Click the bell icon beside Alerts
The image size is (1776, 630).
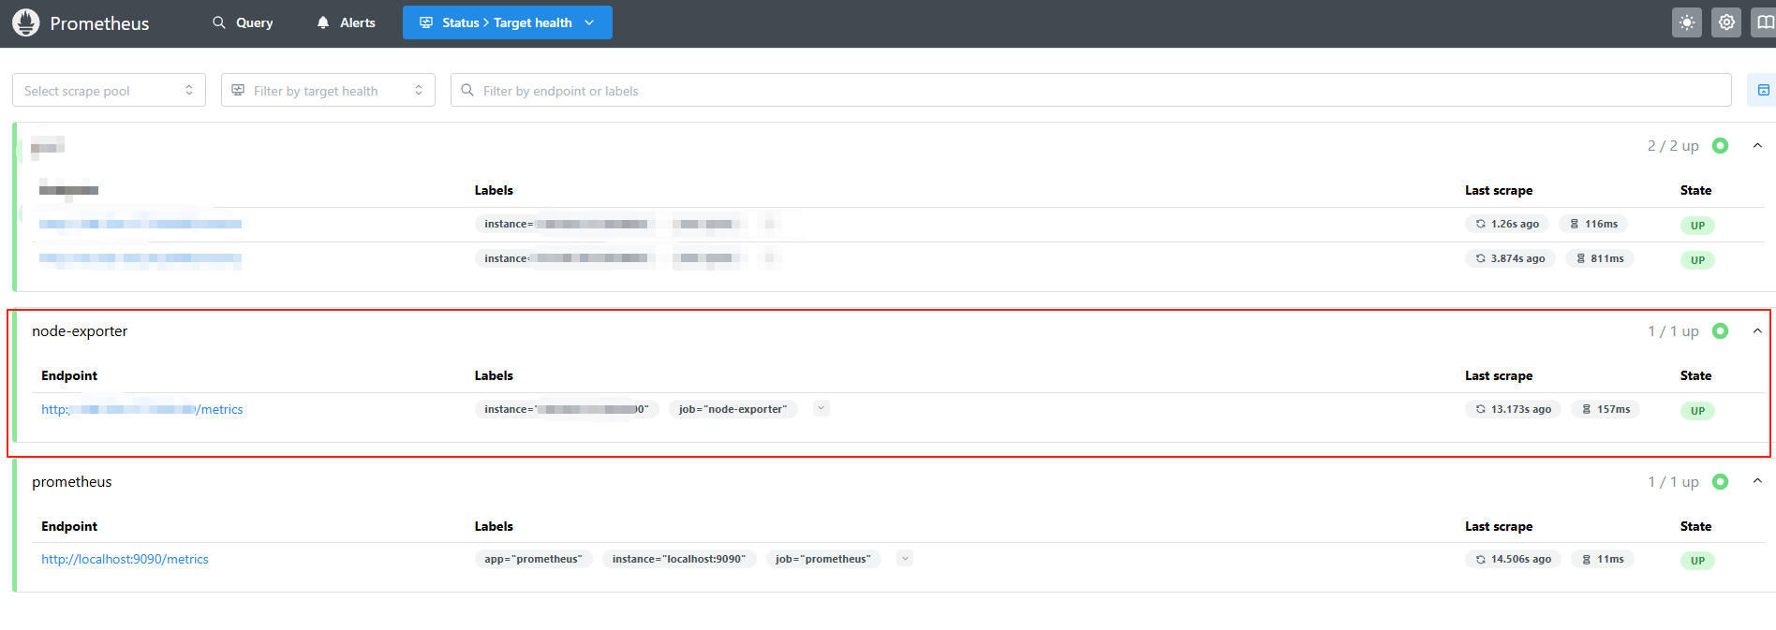pos(323,22)
